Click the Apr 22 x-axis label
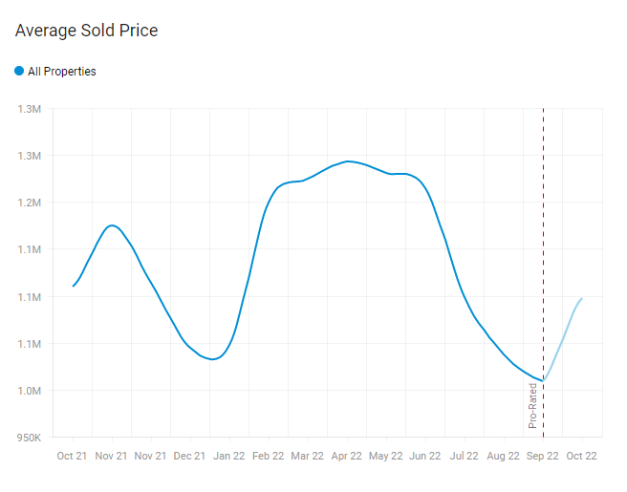Screen dimensions: 627x492 pyautogui.click(x=347, y=456)
